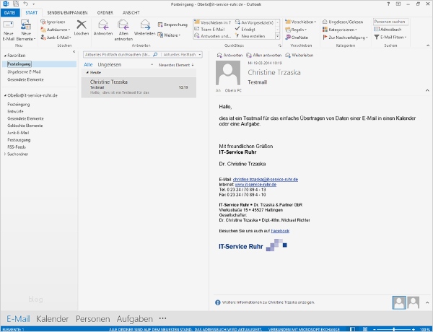Image resolution: width=433 pixels, height=332 pixels.
Task: Click the zoom slider in the status bar
Action: [393, 330]
